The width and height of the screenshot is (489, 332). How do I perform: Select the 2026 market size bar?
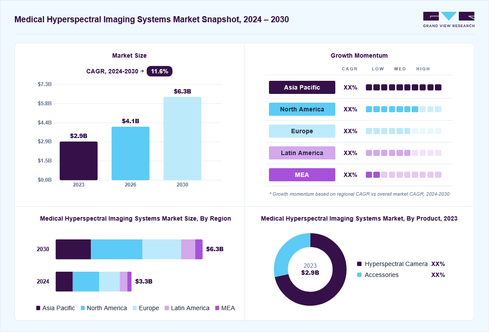131,153
